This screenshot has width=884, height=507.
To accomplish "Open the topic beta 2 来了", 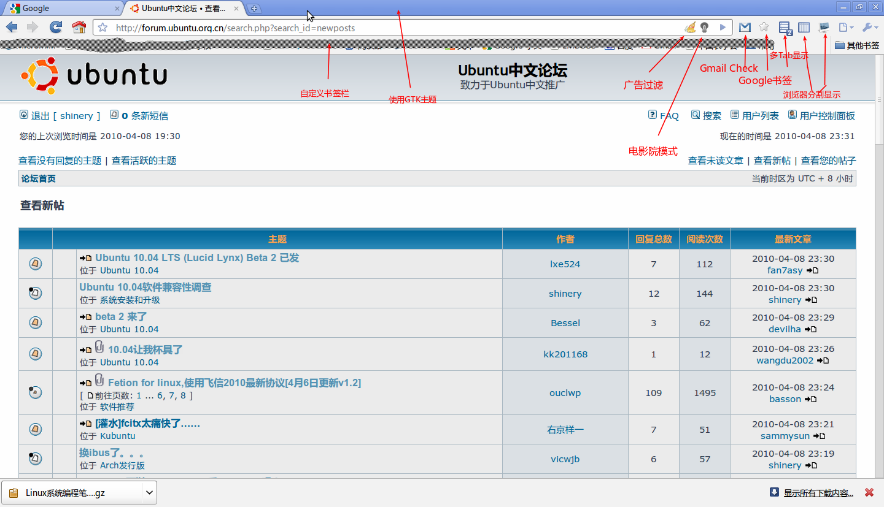I will pos(121,317).
